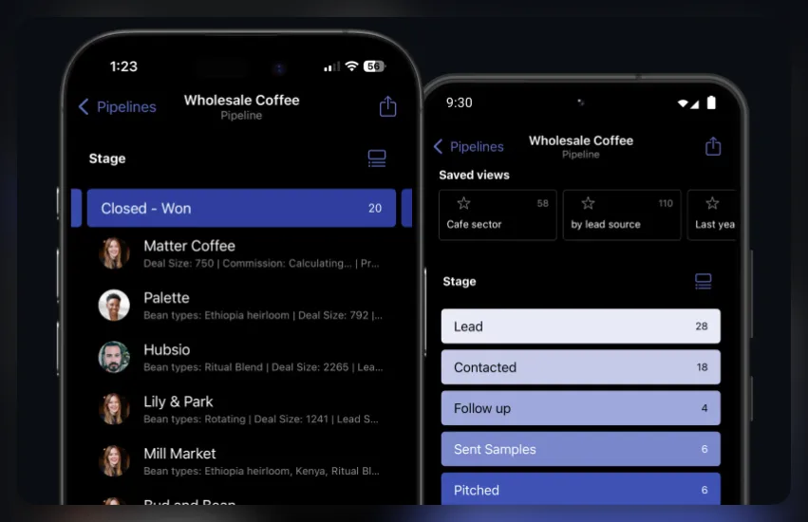Screen dimensions: 808x522
Task: Tap the Wholesale Coffee title on the left phone
Action: tap(242, 100)
